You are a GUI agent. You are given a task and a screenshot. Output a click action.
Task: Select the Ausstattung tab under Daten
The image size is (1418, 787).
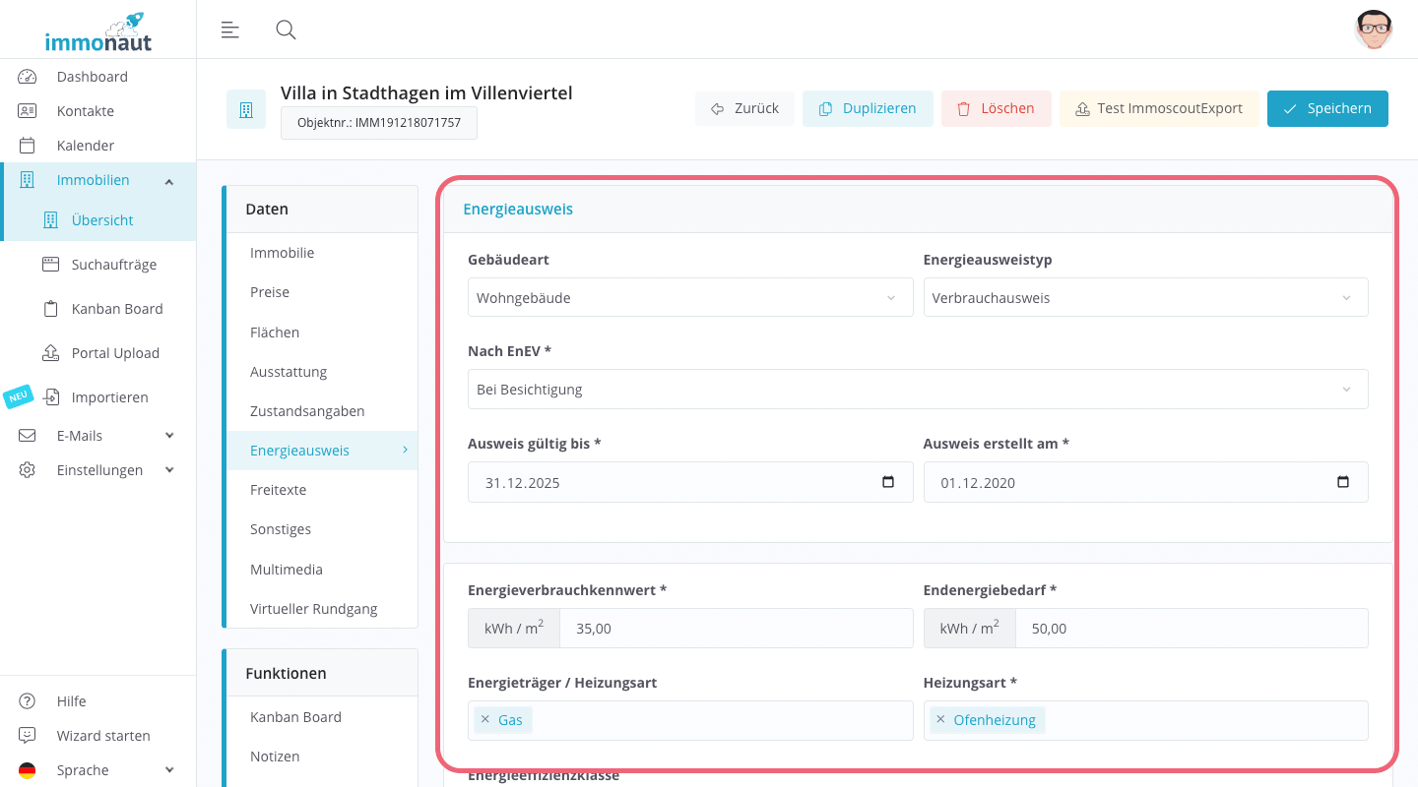[322, 372]
